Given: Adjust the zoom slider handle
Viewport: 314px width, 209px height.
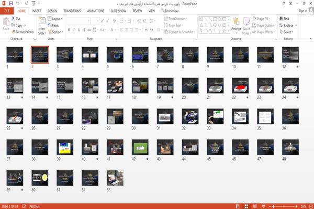Looking at the screenshot, I should tap(273, 206).
